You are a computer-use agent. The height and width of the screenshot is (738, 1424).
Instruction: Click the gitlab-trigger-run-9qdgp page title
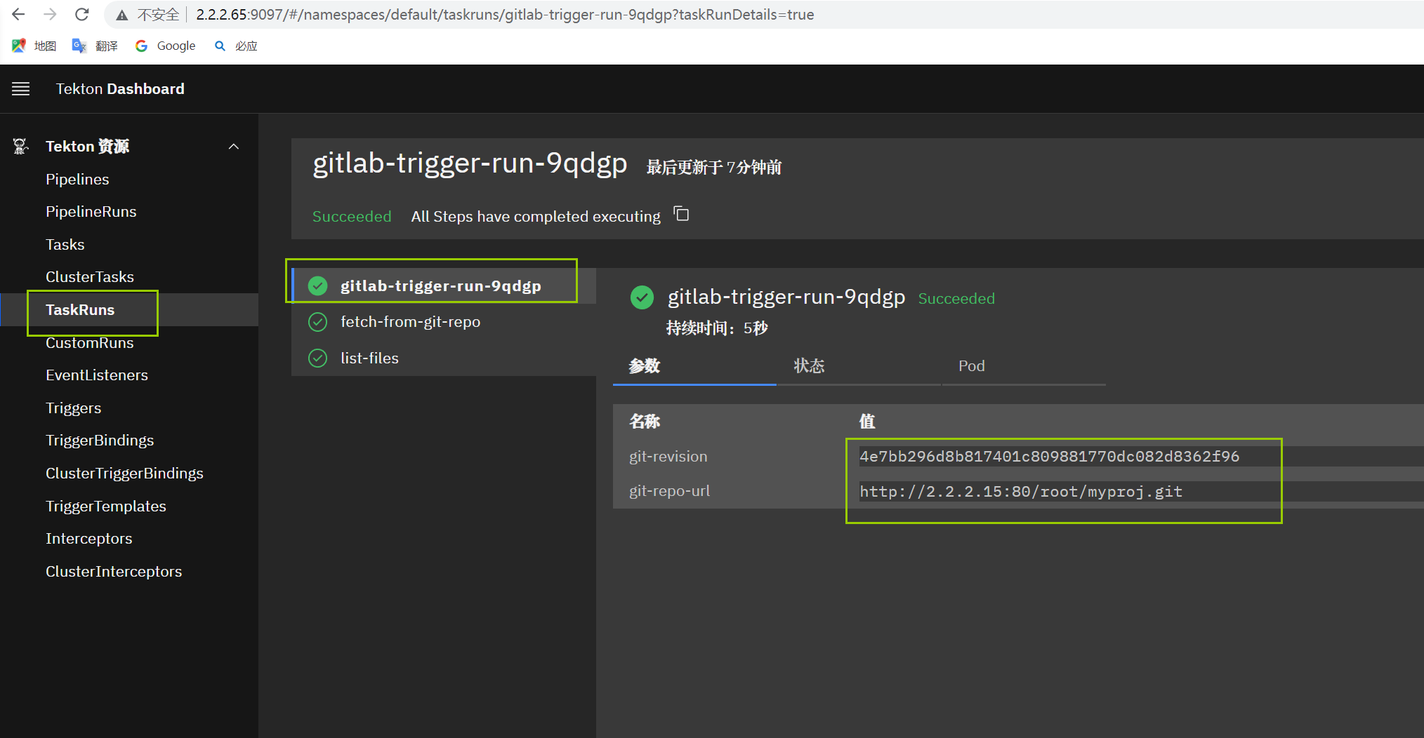coord(470,163)
